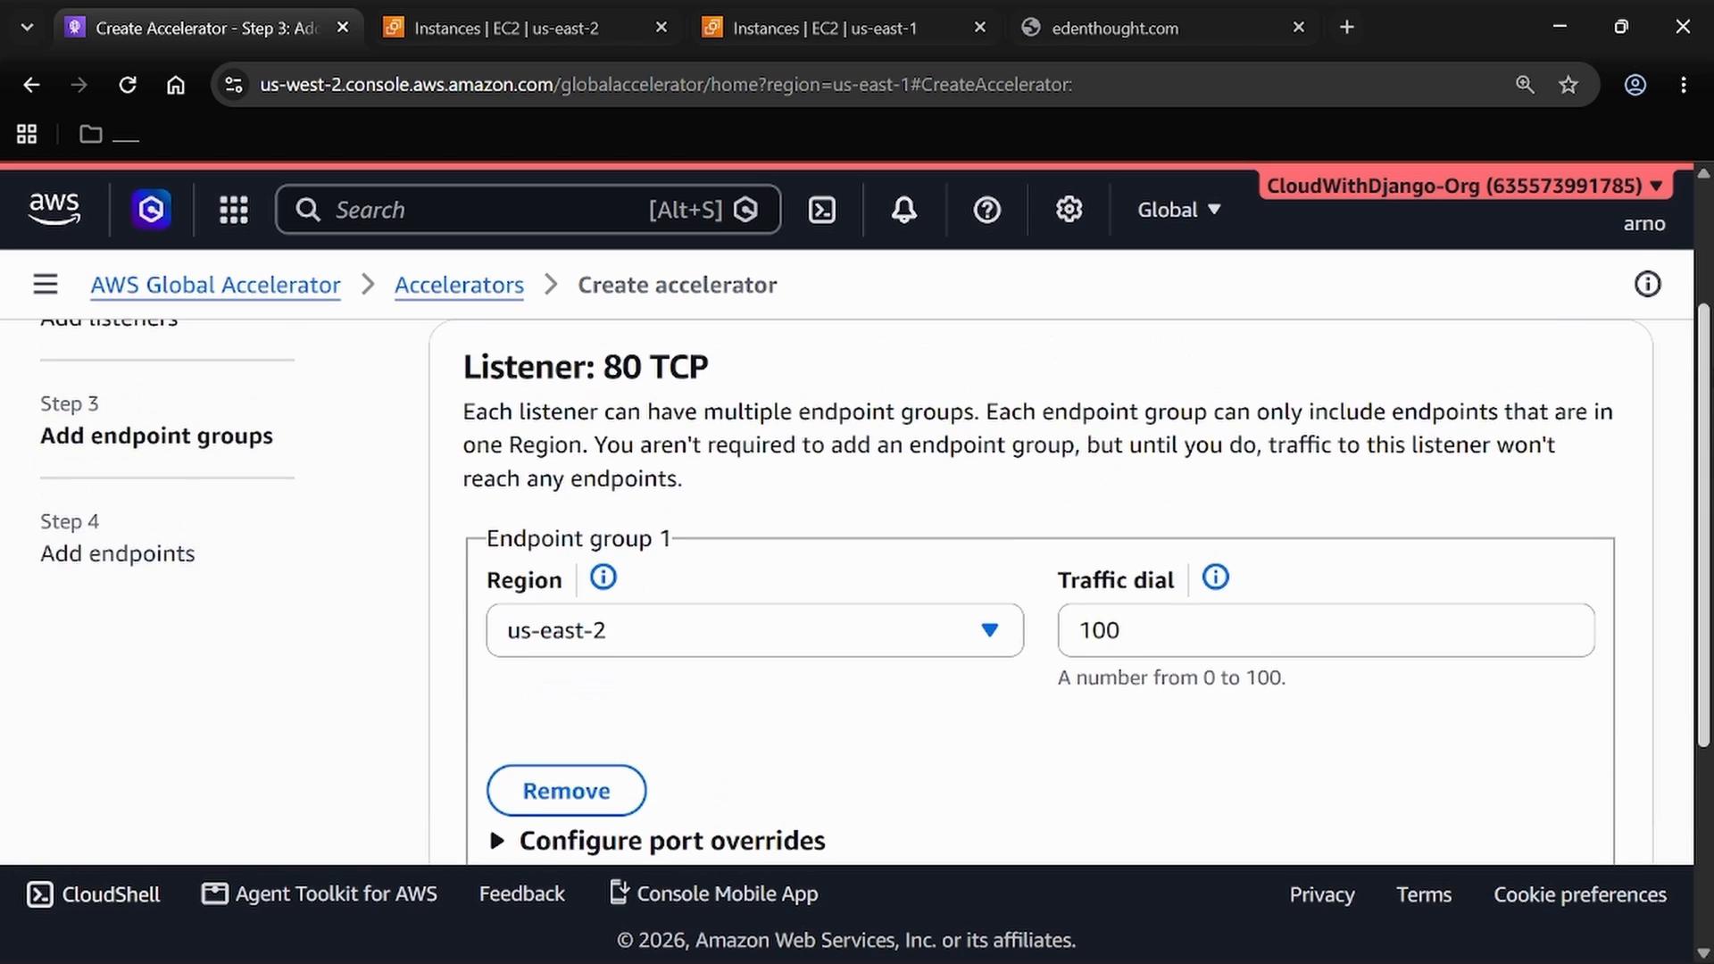Open the AWS home logo
The height and width of the screenshot is (964, 1714).
pos(54,209)
